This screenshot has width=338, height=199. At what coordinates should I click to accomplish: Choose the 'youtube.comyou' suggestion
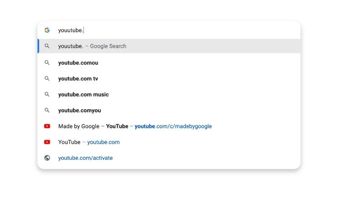click(169, 110)
